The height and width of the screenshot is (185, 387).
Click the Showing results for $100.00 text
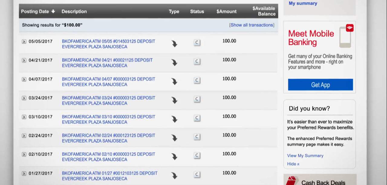click(x=52, y=25)
